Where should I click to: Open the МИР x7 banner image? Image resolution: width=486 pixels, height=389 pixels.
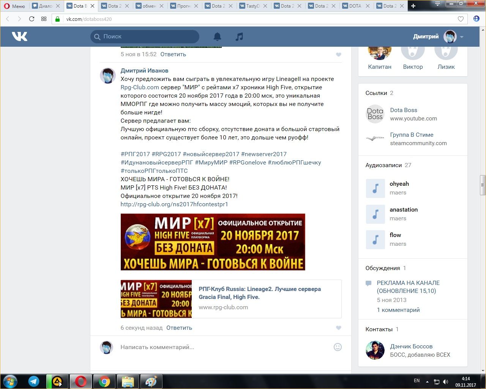[x=213, y=242]
